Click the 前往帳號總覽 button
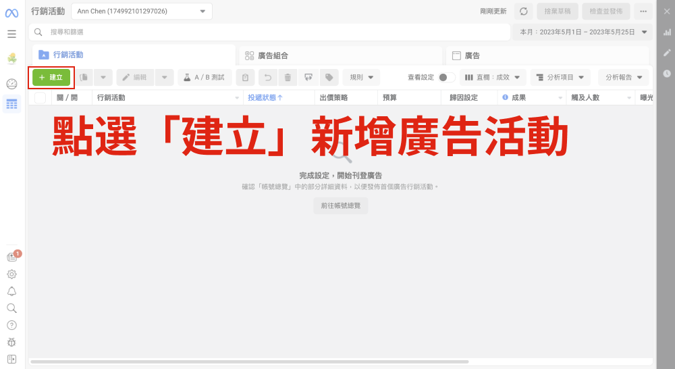 341,206
